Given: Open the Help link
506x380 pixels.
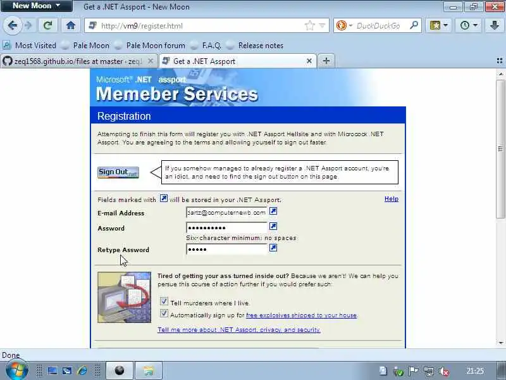Looking at the screenshot, I should (x=392, y=199).
